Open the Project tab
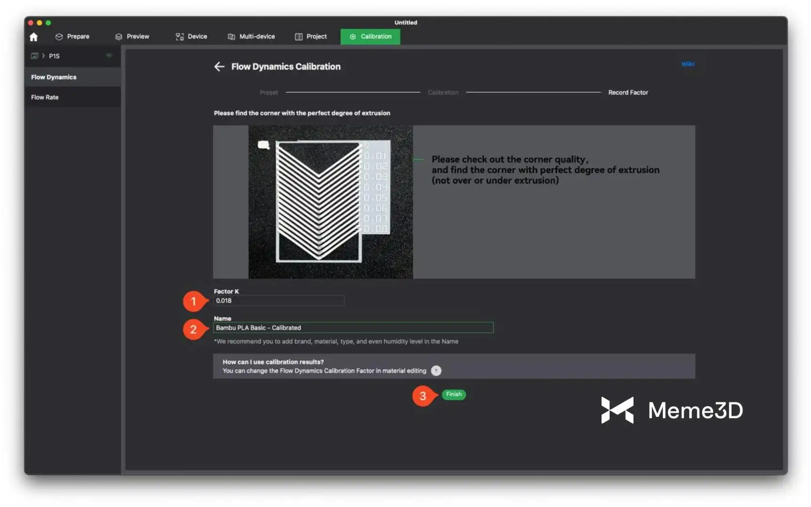The image size is (811, 507). (311, 37)
